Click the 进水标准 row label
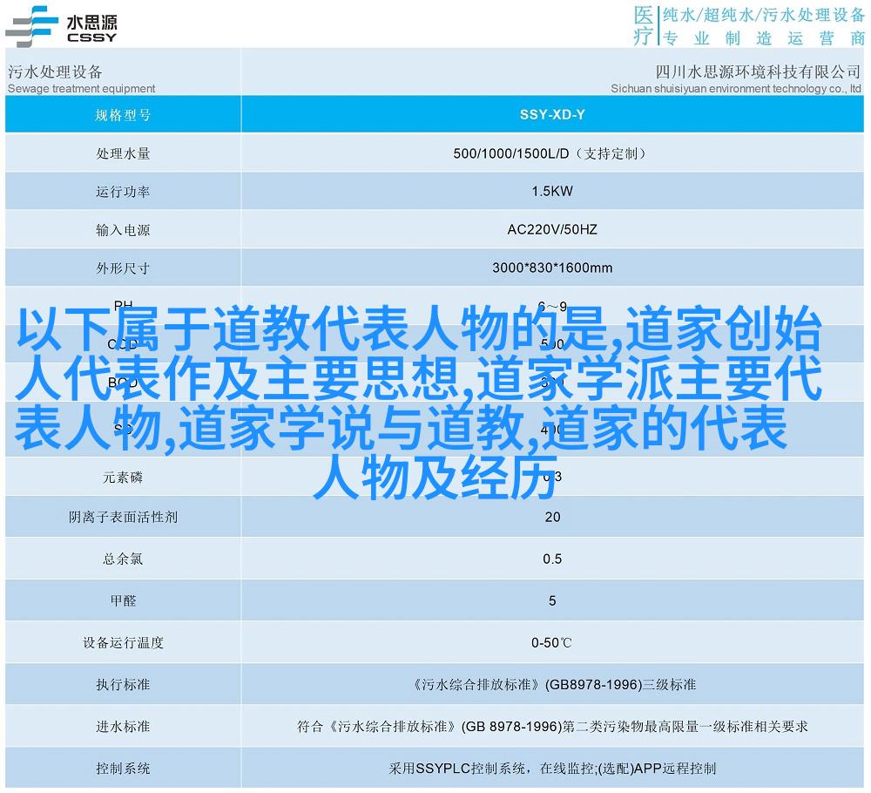 [123, 726]
